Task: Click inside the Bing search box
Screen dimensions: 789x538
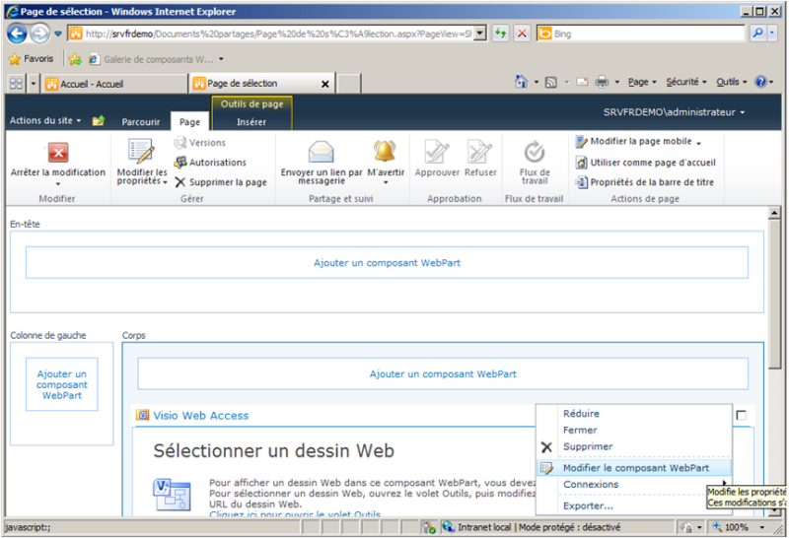Action: 648,34
